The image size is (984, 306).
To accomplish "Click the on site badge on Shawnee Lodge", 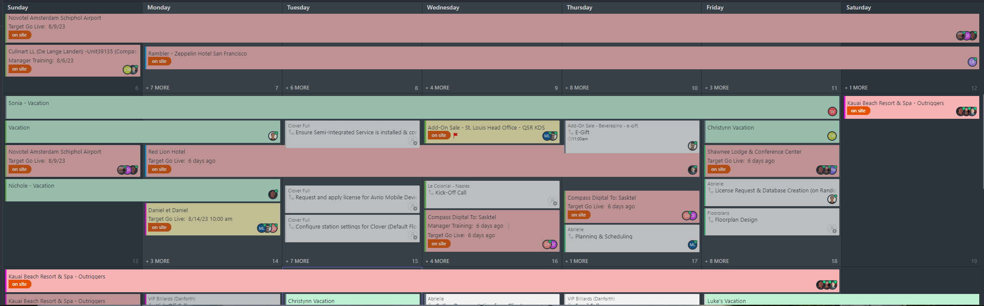I will point(718,169).
